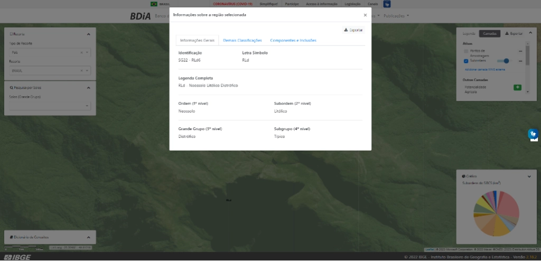Click the Brazil flag icon
The height and width of the screenshot is (261, 541).
[x=154, y=4]
